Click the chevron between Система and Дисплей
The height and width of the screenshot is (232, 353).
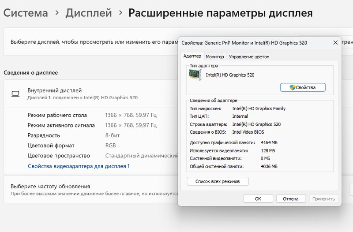coord(57,13)
